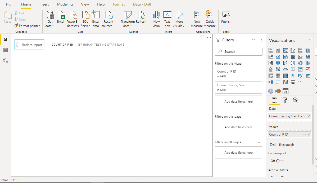The image size is (317, 183).
Task: Select the Donut chart visual
Action: (x=300, y=63)
